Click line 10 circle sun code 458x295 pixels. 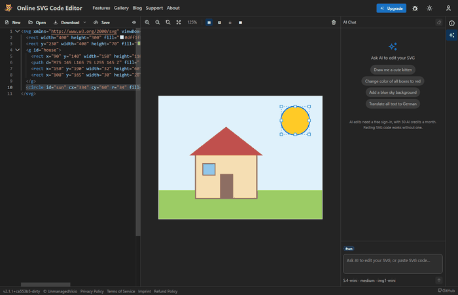pyautogui.click(x=83, y=87)
